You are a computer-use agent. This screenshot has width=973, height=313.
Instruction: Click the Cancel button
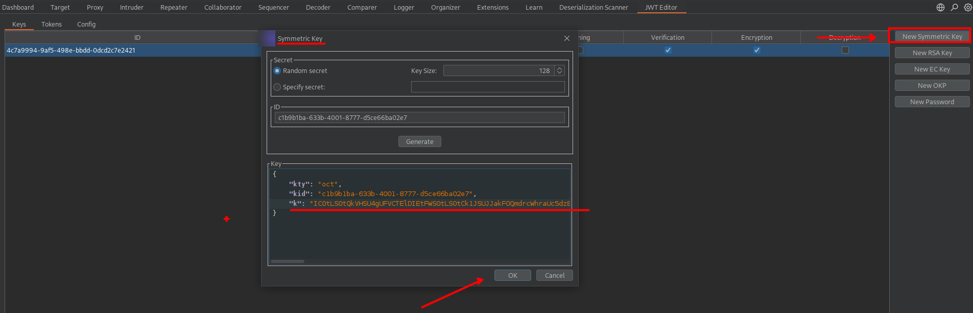pyautogui.click(x=554, y=275)
